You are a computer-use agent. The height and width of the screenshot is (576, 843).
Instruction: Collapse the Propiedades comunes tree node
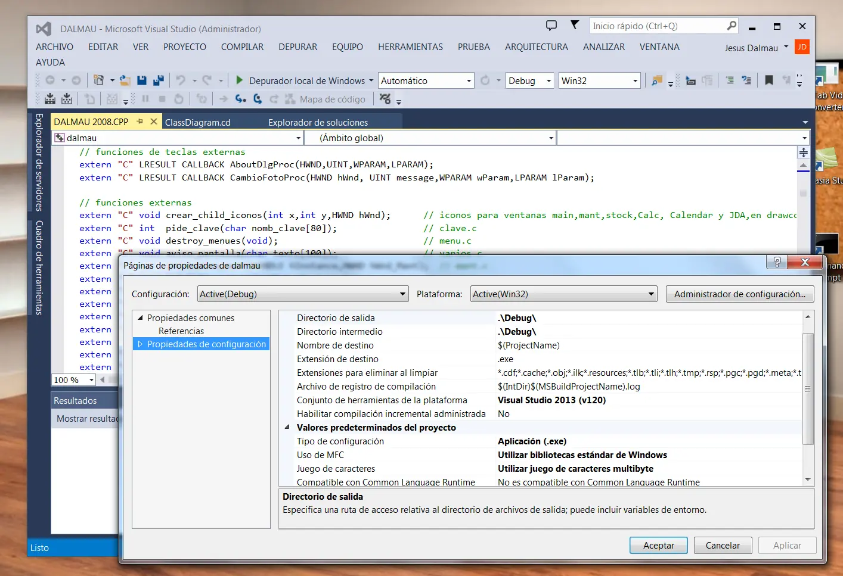141,317
